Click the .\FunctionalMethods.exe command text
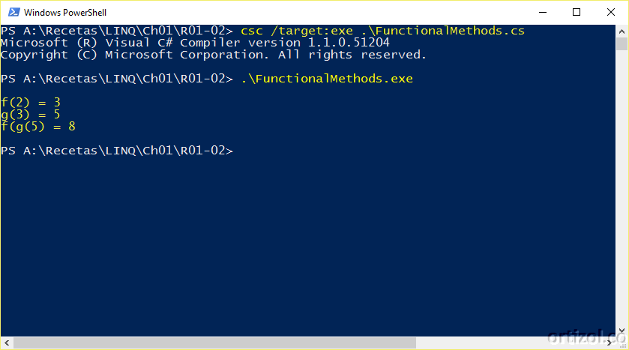 tap(327, 79)
